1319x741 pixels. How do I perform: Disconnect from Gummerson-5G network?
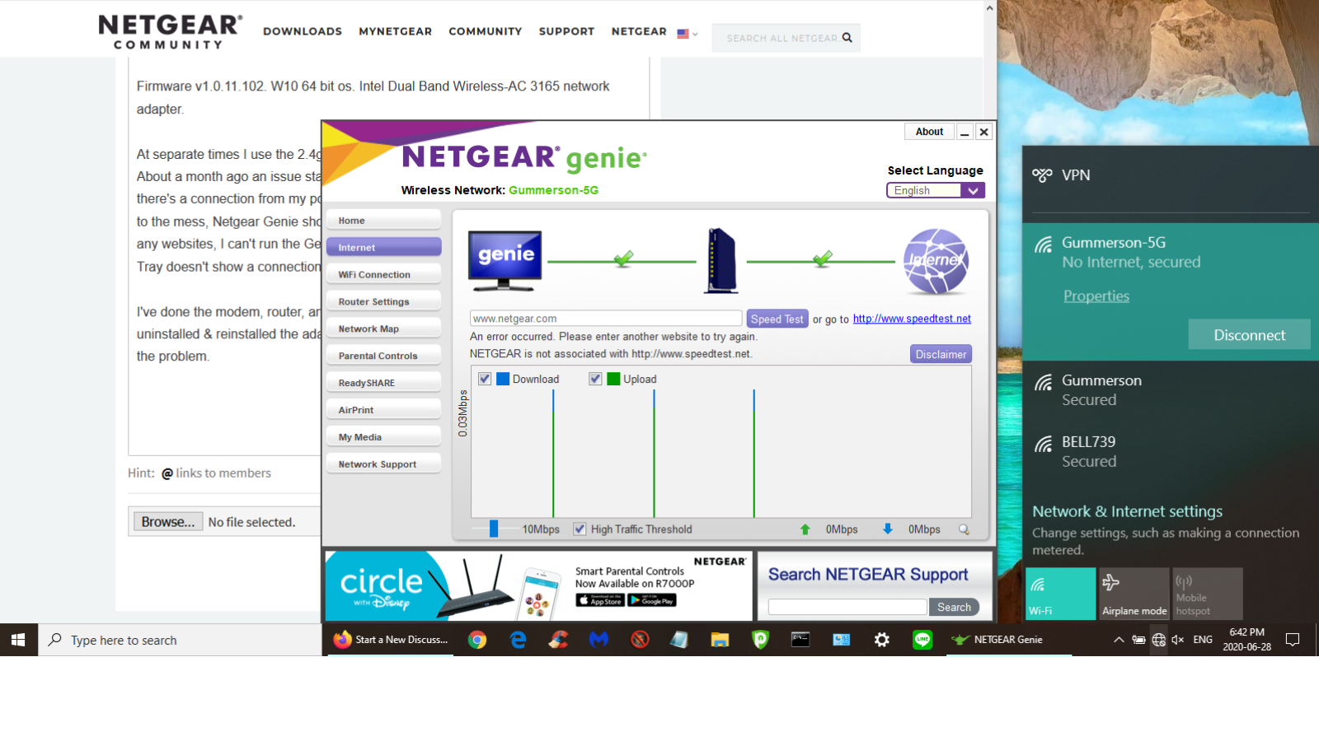pos(1249,334)
